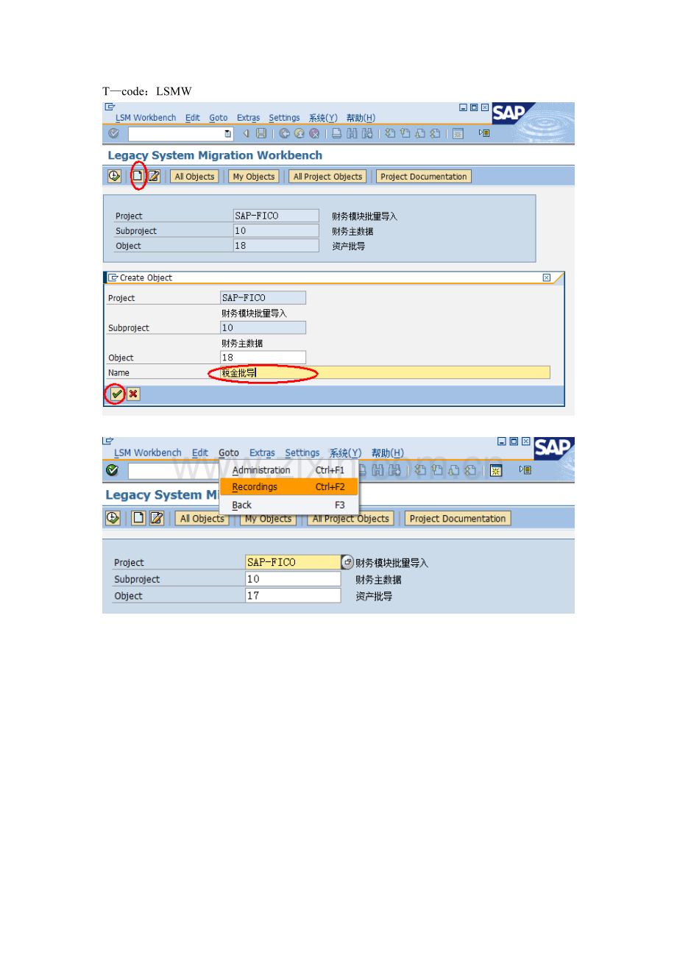Click All Project Objects button in window behind dialog
Screen dimensions: 677x958
coord(327,177)
